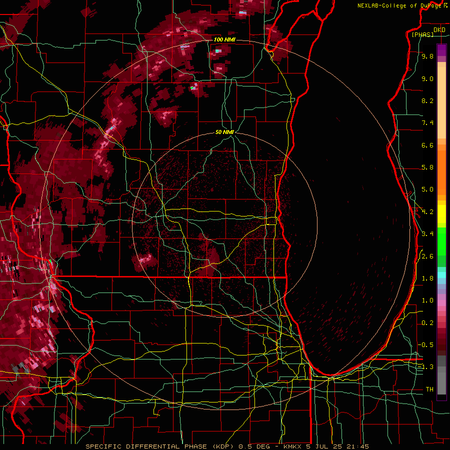The image size is (450, 450).
Task: Click the 9.8 scale value
Action: pos(427,56)
